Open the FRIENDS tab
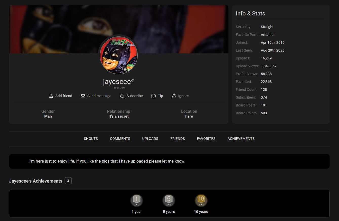 pos(178,139)
